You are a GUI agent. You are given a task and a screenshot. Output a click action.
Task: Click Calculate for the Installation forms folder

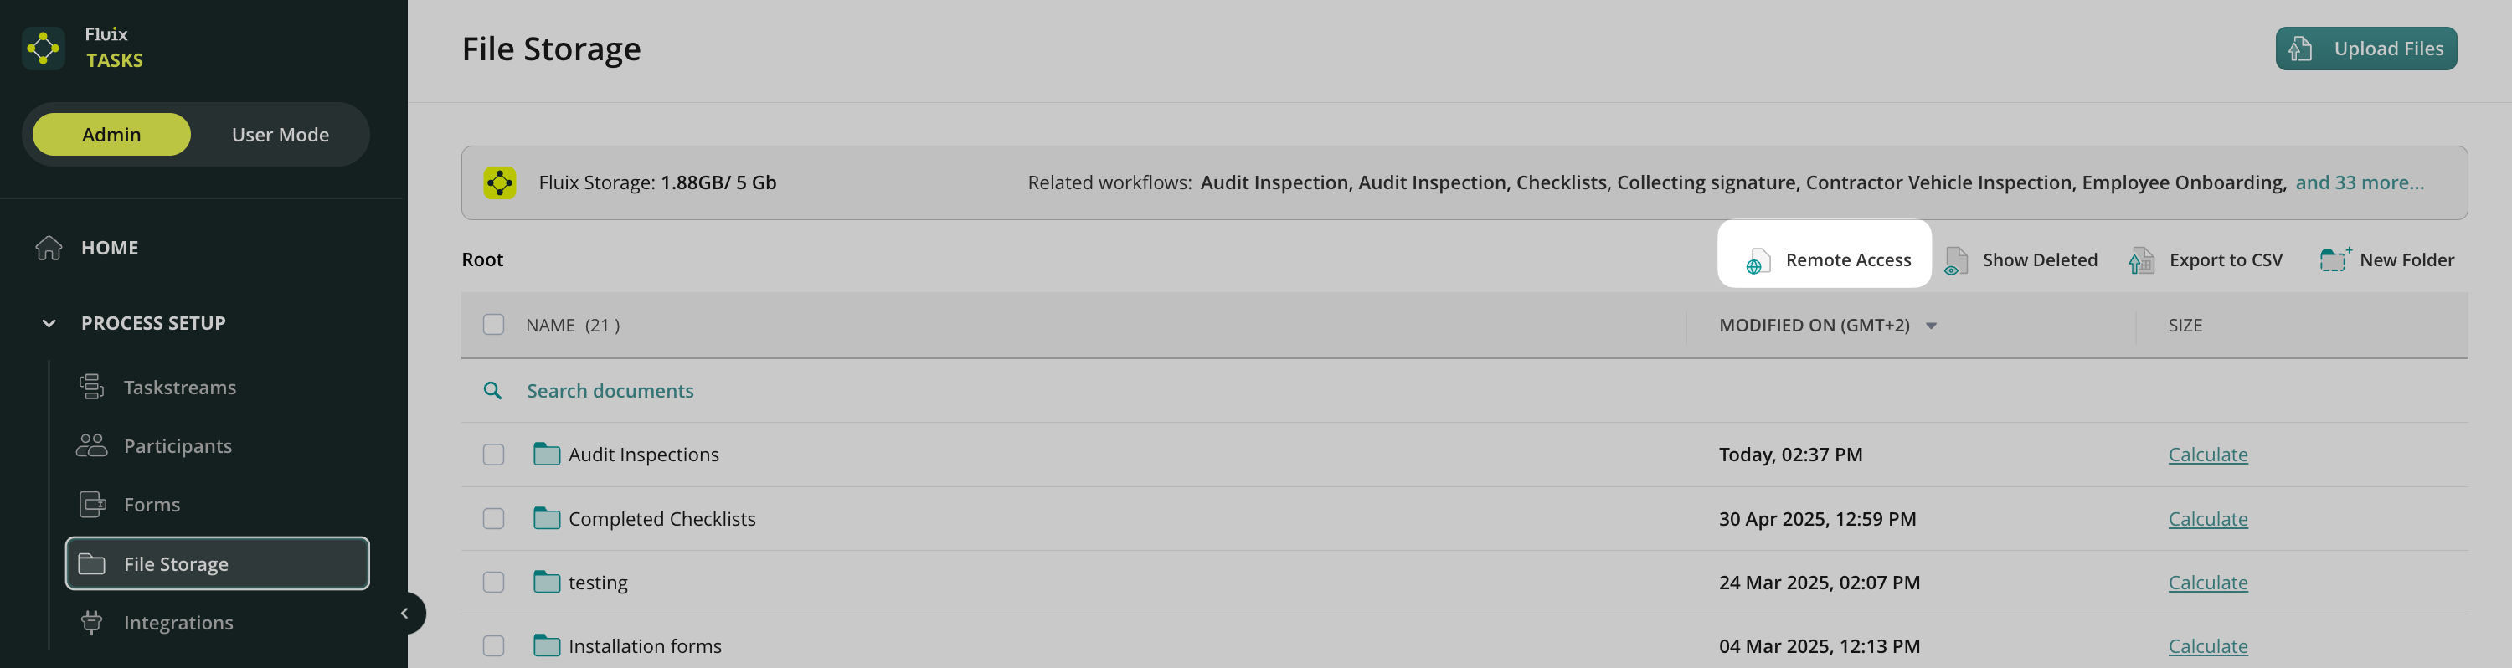(x=2208, y=645)
